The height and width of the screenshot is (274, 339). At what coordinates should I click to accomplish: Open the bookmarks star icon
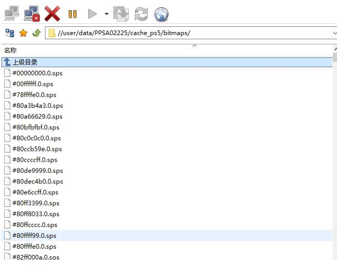[x=23, y=33]
